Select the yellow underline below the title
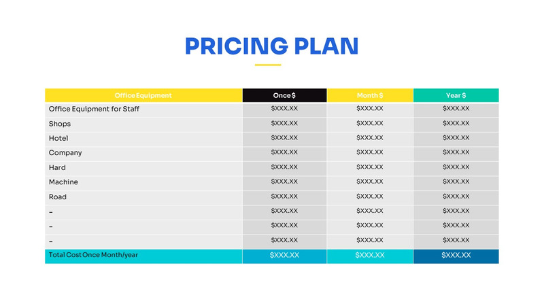Screen dimensions: 544x306 [x=268, y=65]
